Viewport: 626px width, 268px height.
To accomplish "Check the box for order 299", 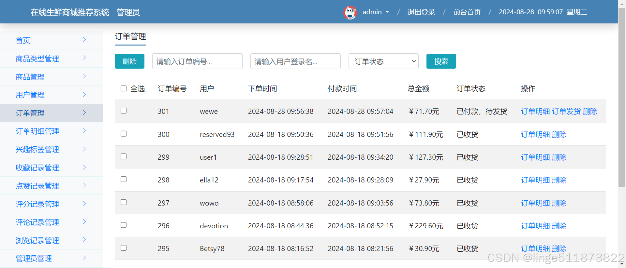I will (x=124, y=156).
